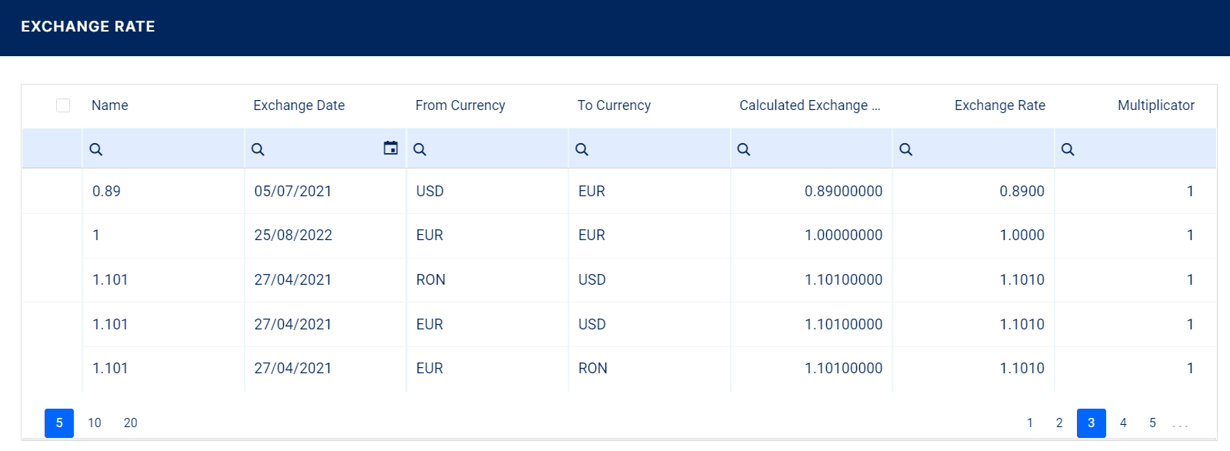Click the search icon in From Currency filter

click(x=419, y=149)
